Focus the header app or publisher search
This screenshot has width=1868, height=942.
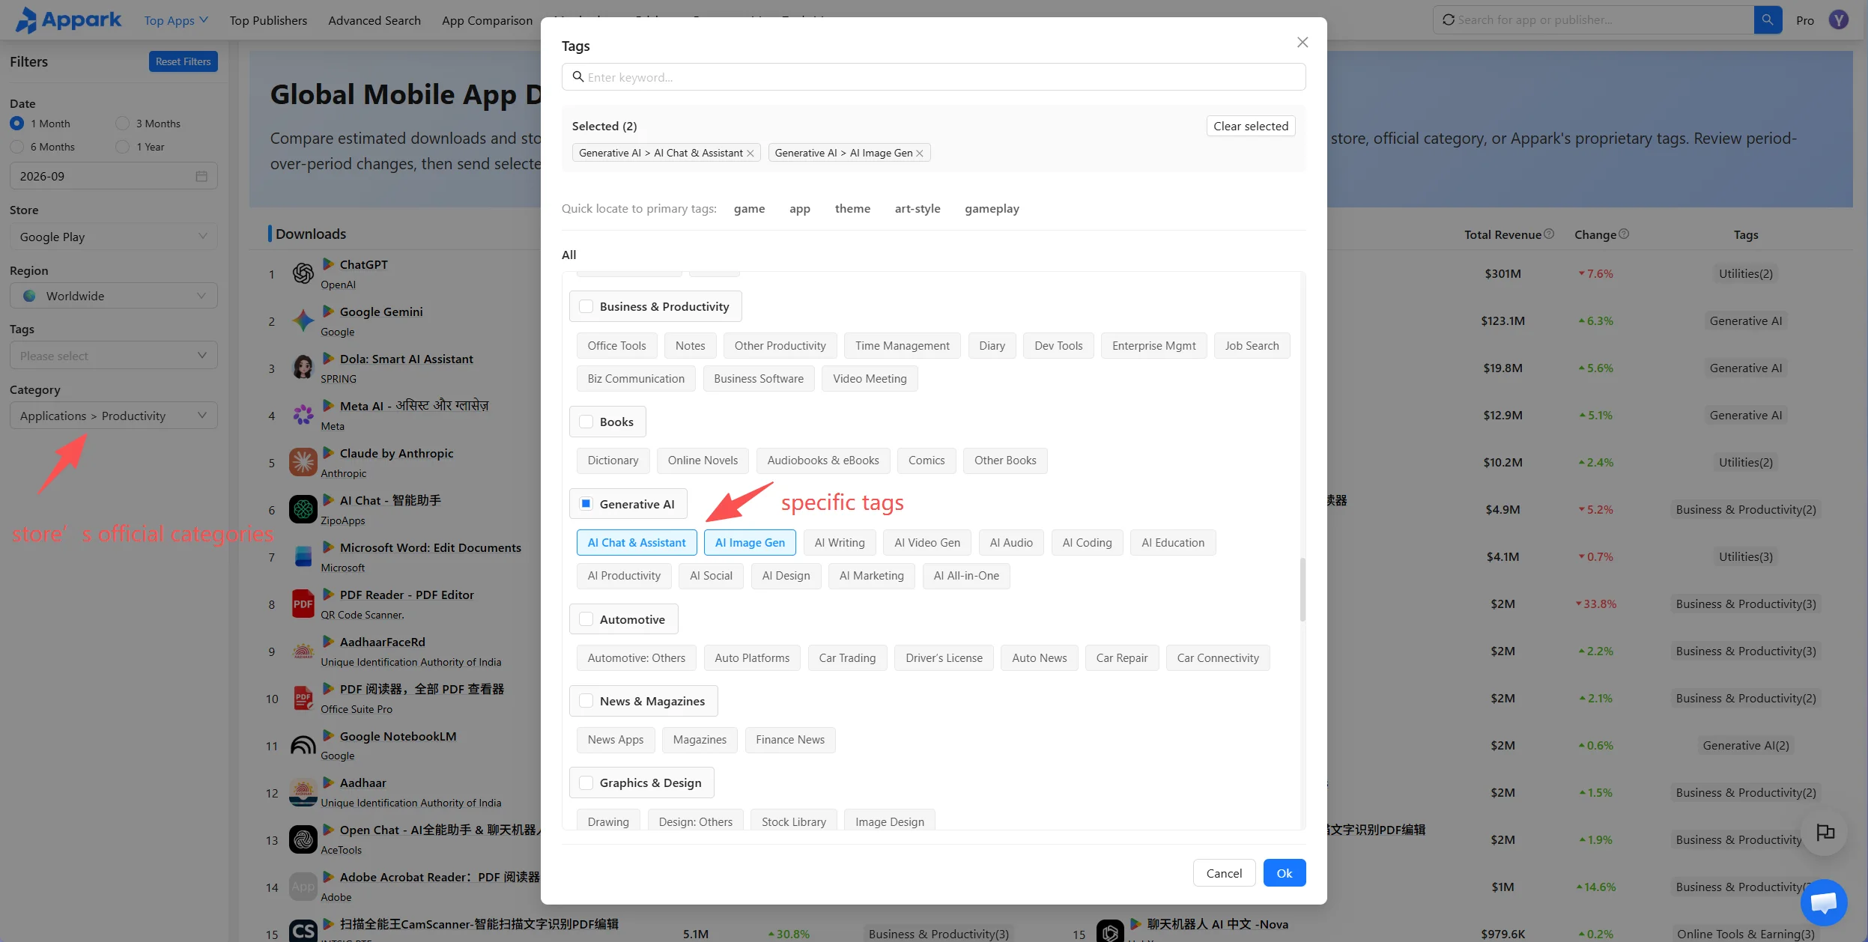pyautogui.click(x=1593, y=19)
